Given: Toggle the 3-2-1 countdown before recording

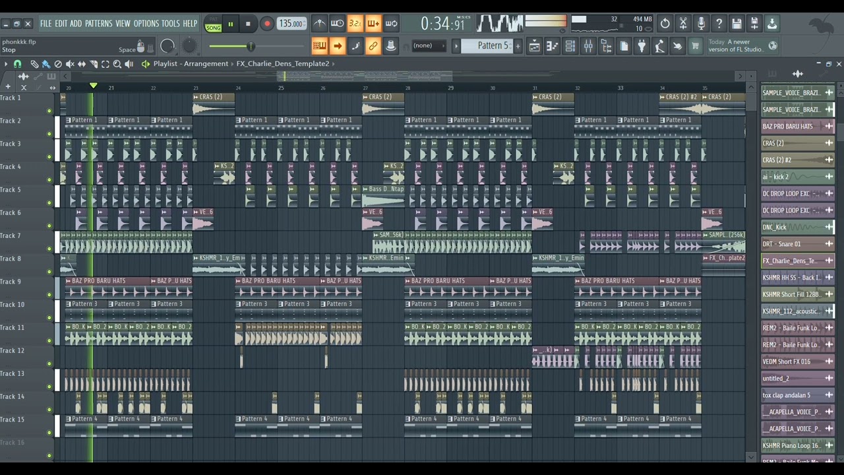Looking at the screenshot, I should tap(355, 24).
